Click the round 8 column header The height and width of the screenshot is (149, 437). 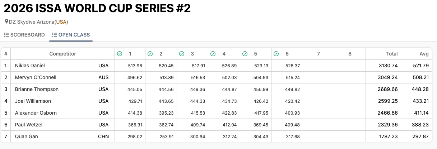350,54
